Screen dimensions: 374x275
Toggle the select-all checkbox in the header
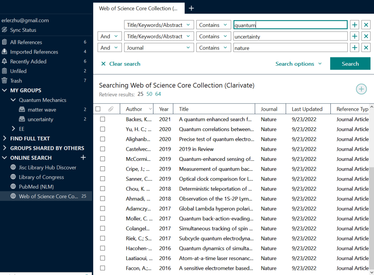[98, 109]
